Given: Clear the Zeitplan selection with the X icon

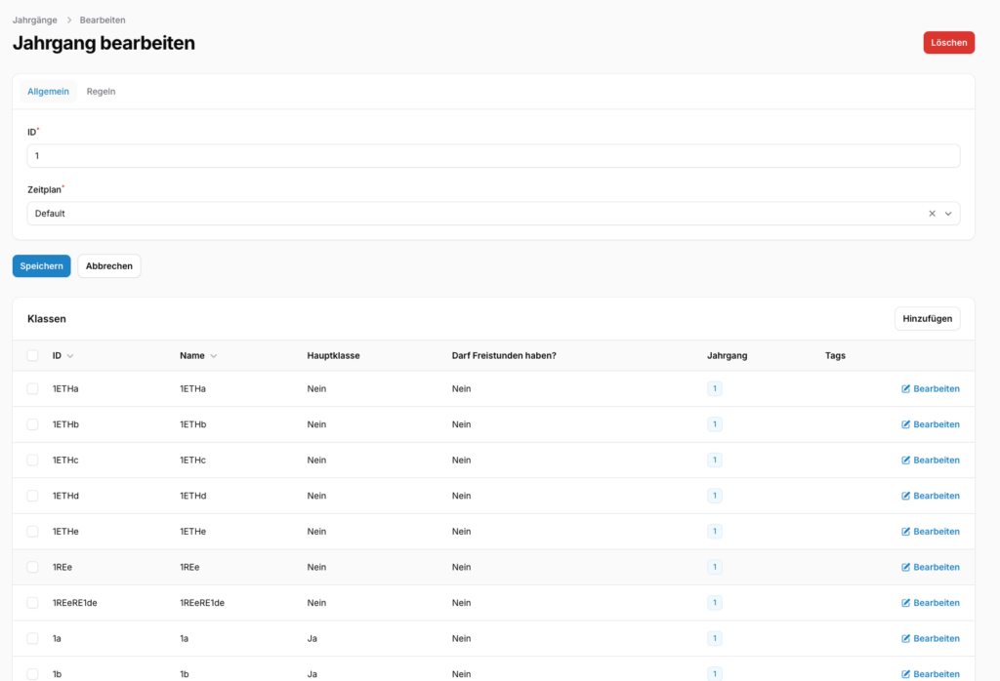Looking at the screenshot, I should tap(932, 214).
